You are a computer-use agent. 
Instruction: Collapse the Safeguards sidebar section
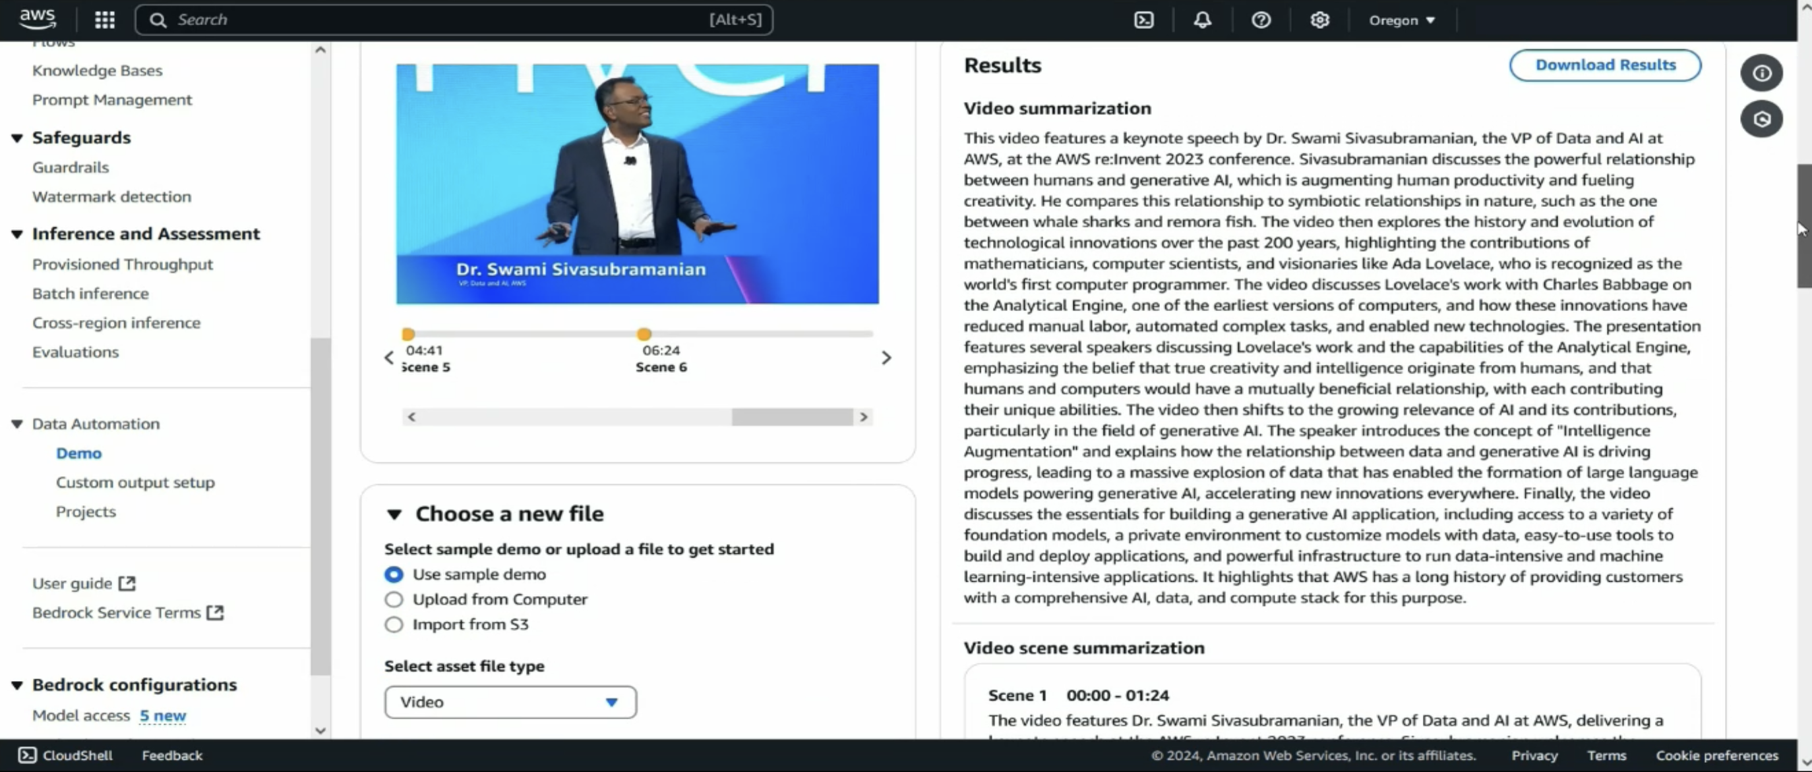point(17,138)
